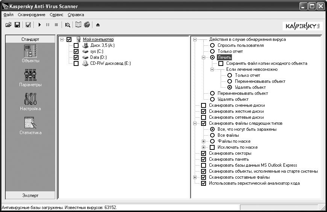Open the Файл menu
Image resolution: width=327 pixels, height=212 pixels.
[8, 15]
